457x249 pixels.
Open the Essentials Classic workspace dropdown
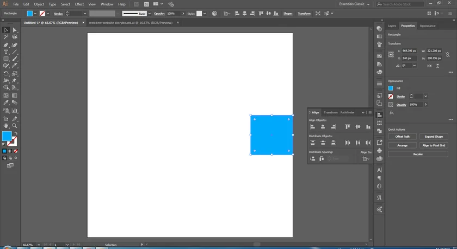pyautogui.click(x=354, y=4)
